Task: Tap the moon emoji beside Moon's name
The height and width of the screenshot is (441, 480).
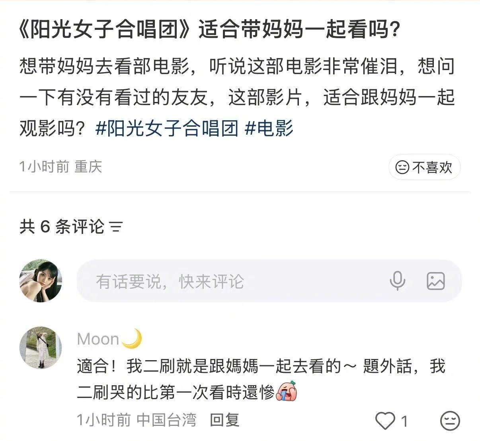Action: 132,339
